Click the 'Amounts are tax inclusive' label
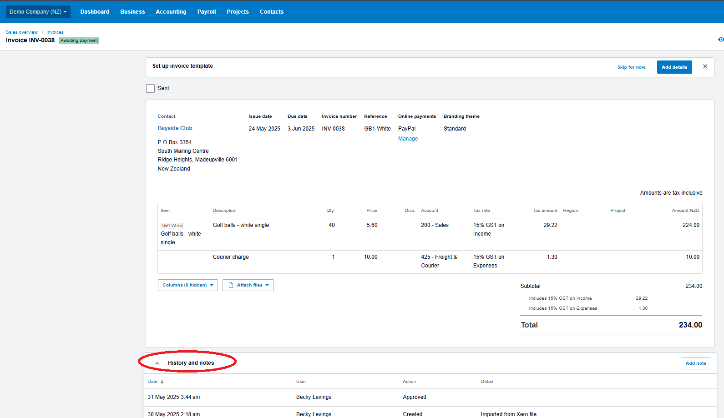This screenshot has height=418, width=724. pyautogui.click(x=671, y=193)
